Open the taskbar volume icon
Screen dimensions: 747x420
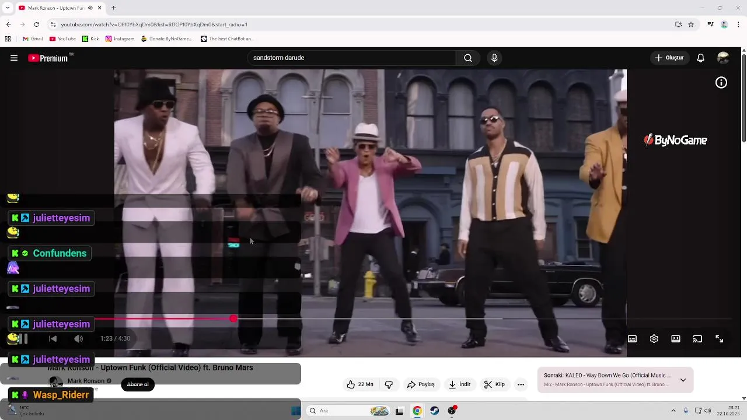[x=708, y=411]
